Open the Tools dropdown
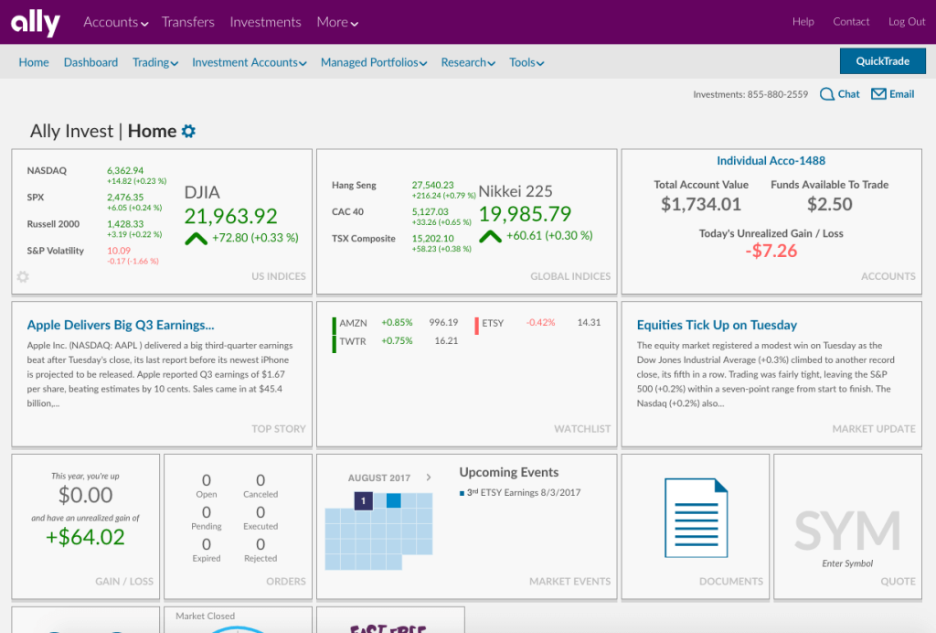Image resolution: width=936 pixels, height=633 pixels. click(x=526, y=61)
